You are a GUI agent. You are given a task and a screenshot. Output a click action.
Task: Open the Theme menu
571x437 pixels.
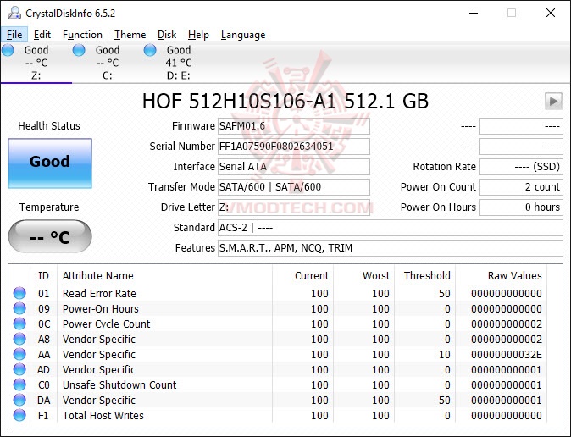(x=130, y=35)
